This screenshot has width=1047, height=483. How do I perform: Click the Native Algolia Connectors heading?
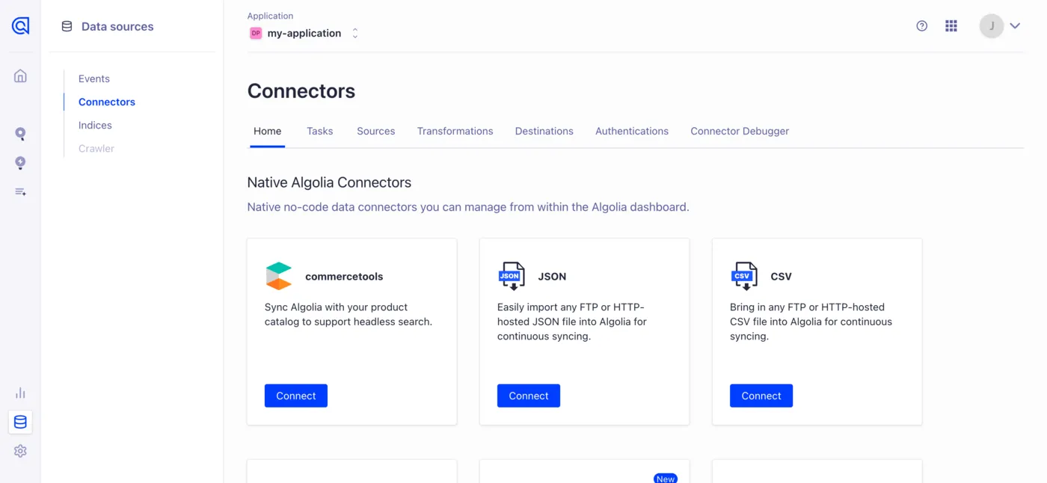329,182
